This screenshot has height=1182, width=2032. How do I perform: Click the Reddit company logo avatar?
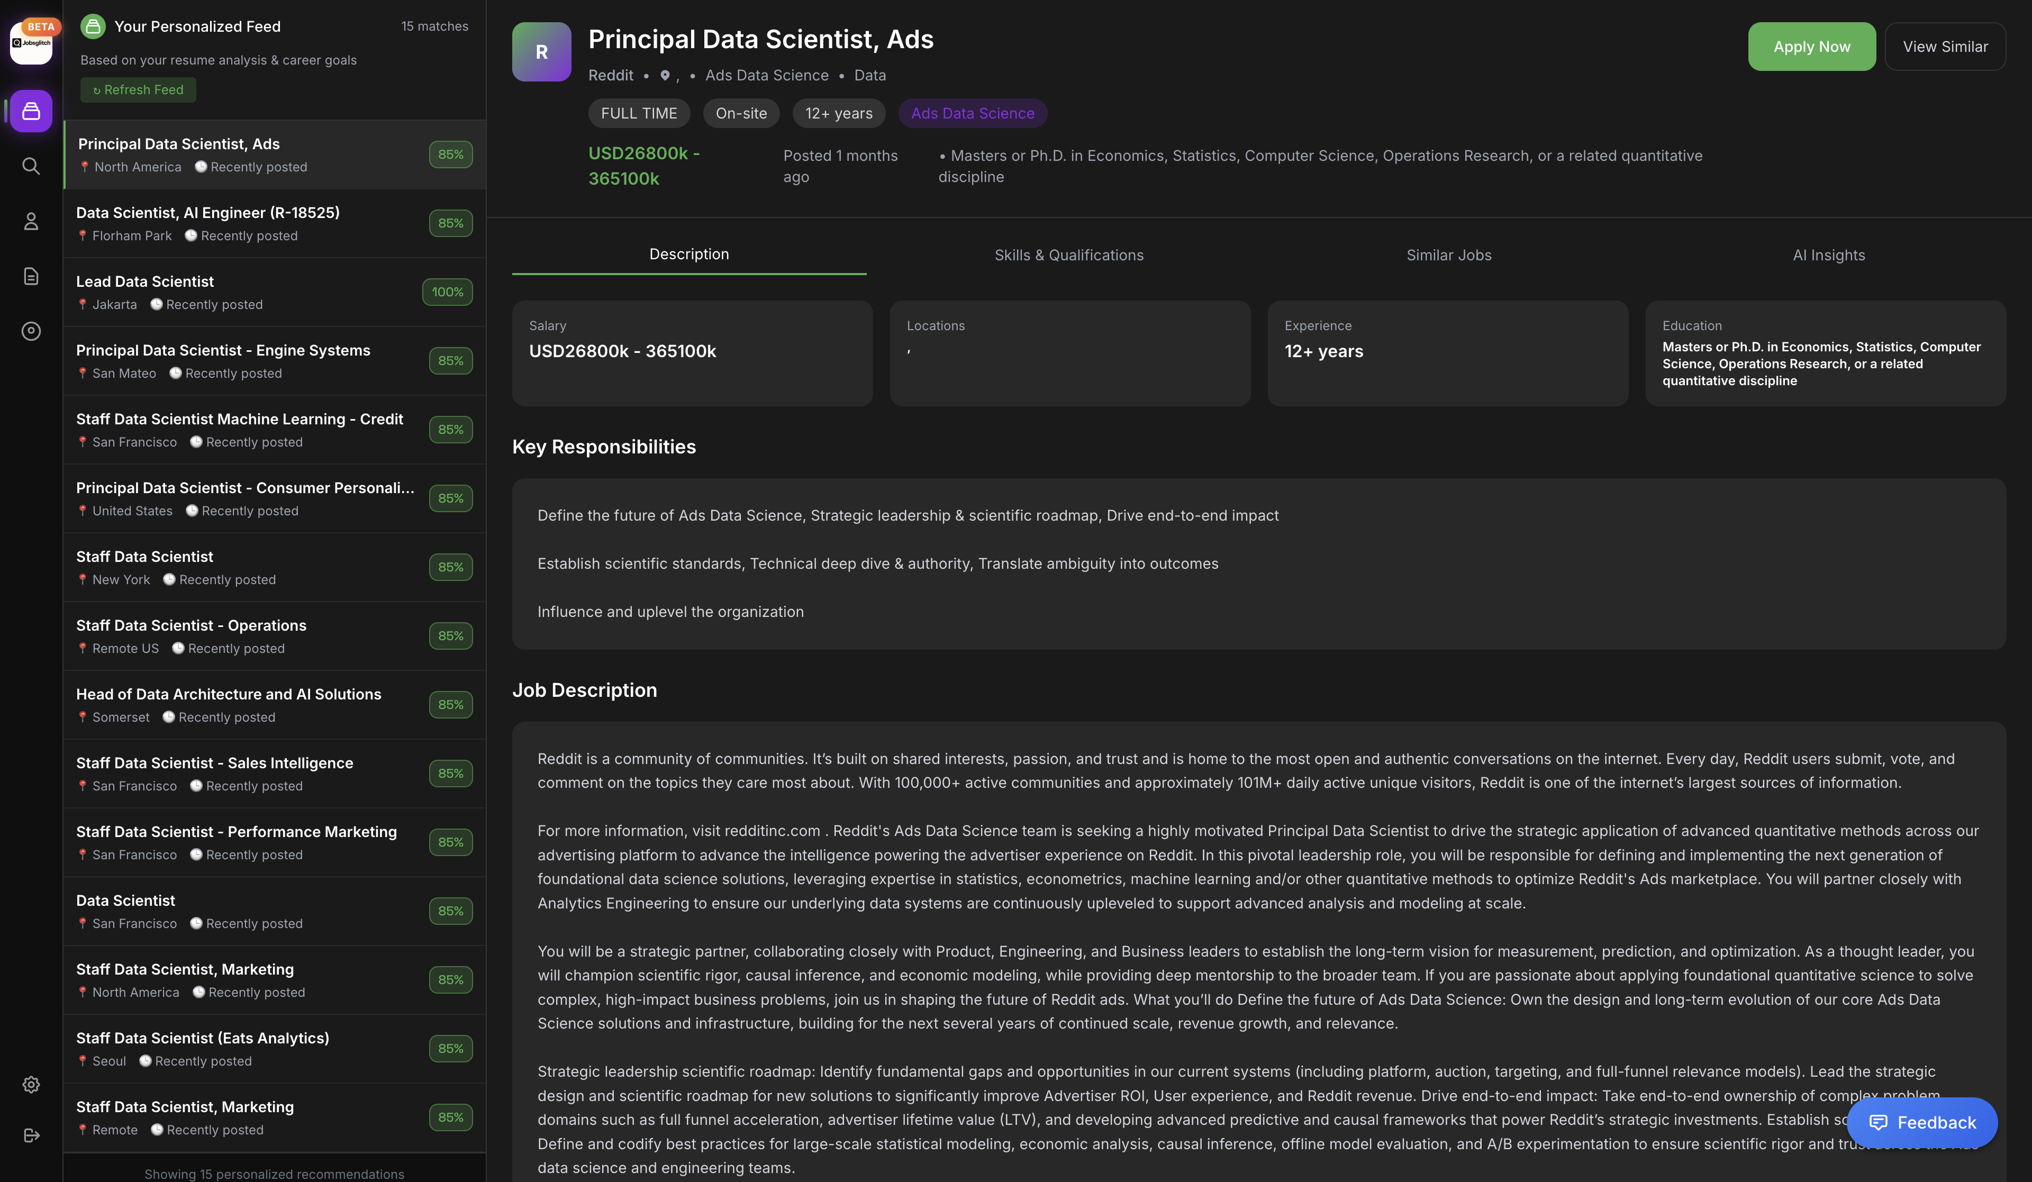pos(541,52)
